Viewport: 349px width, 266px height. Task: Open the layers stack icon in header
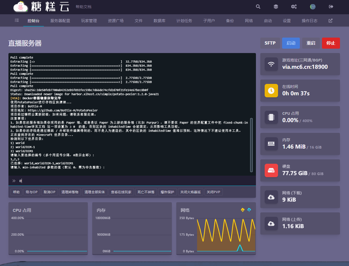(x=276, y=7)
